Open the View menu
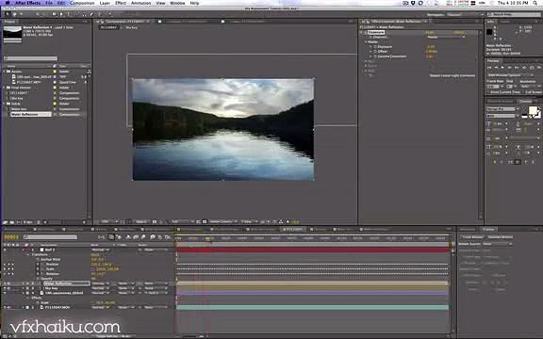543x339 pixels. point(160,3)
